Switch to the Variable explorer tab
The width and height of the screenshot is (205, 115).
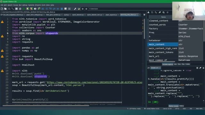(x=168, y=64)
